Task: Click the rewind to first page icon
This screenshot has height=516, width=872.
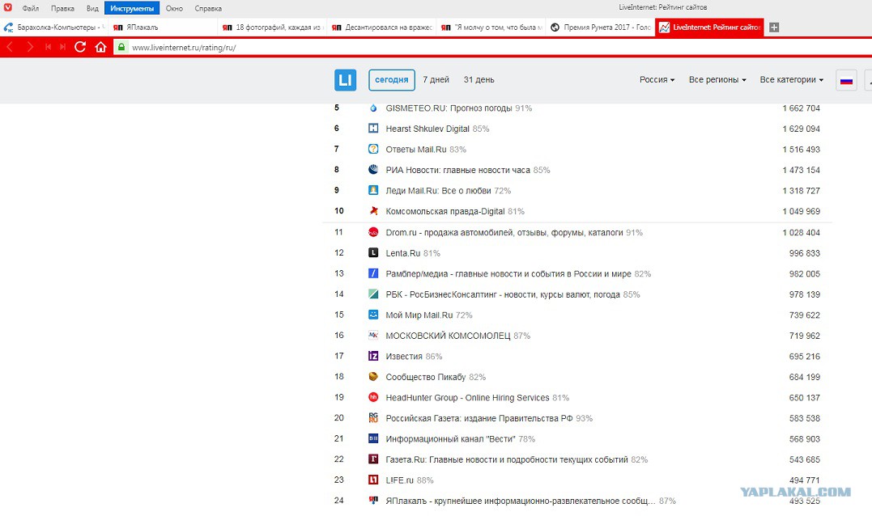Action: [48, 47]
